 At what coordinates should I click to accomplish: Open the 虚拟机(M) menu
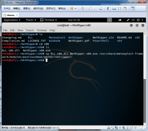(38, 9)
